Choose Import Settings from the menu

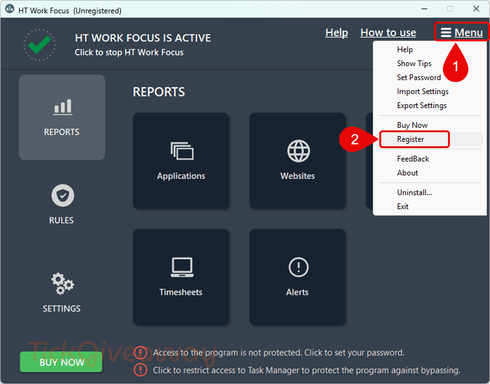click(x=423, y=92)
